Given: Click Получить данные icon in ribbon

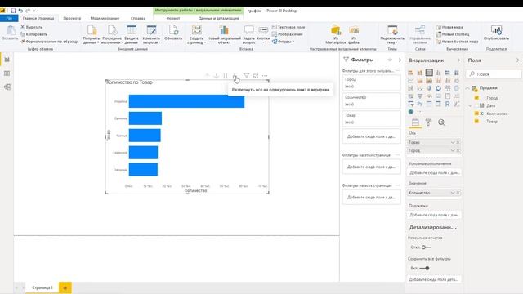Looking at the screenshot, I should [x=92, y=30].
